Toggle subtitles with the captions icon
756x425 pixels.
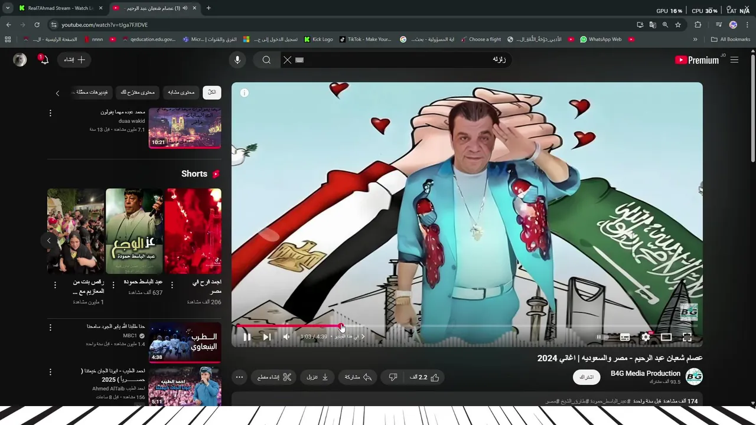pyautogui.click(x=625, y=337)
